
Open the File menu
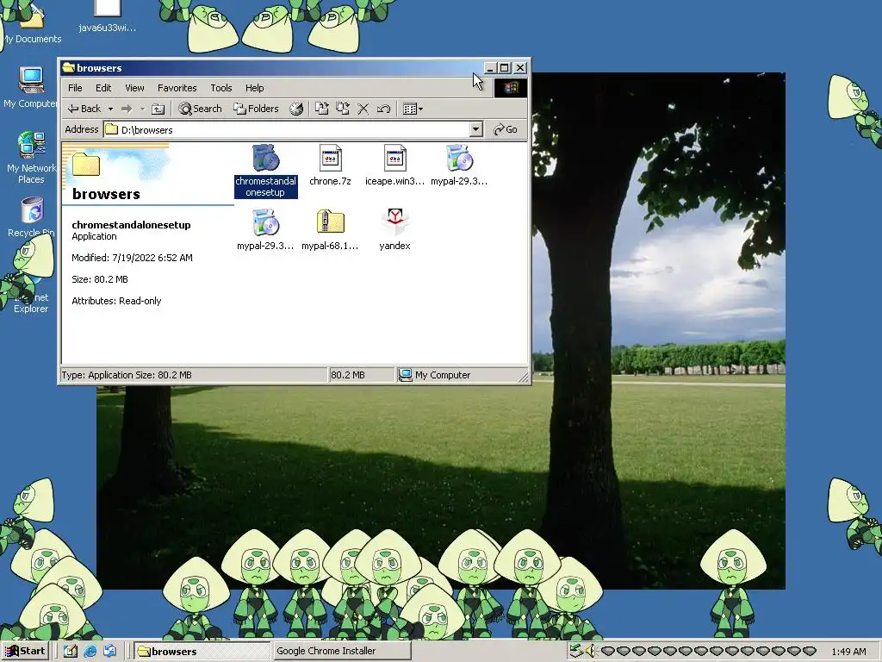click(75, 88)
